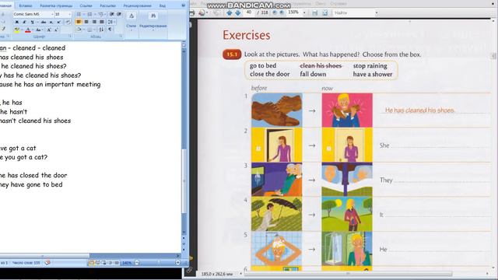This screenshot has height=280, width=498.
Task: Apply numbered list
Action: [90, 14]
